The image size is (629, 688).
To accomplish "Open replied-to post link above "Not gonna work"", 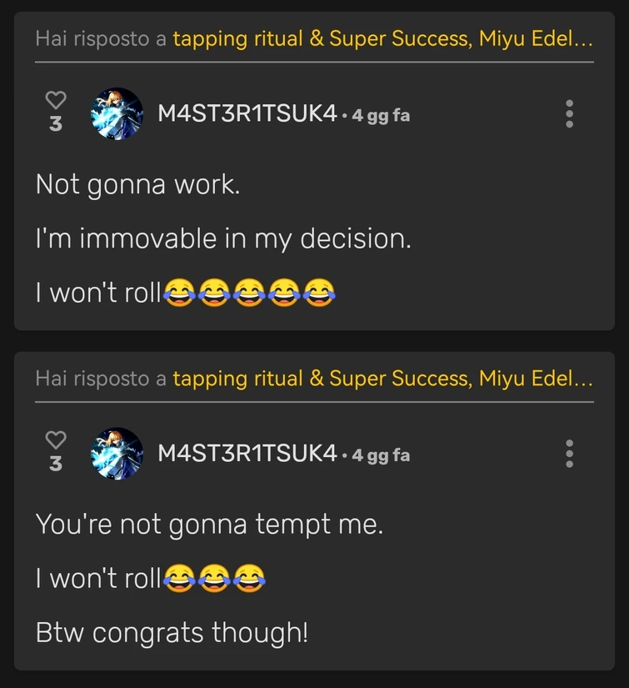I will tap(382, 39).
